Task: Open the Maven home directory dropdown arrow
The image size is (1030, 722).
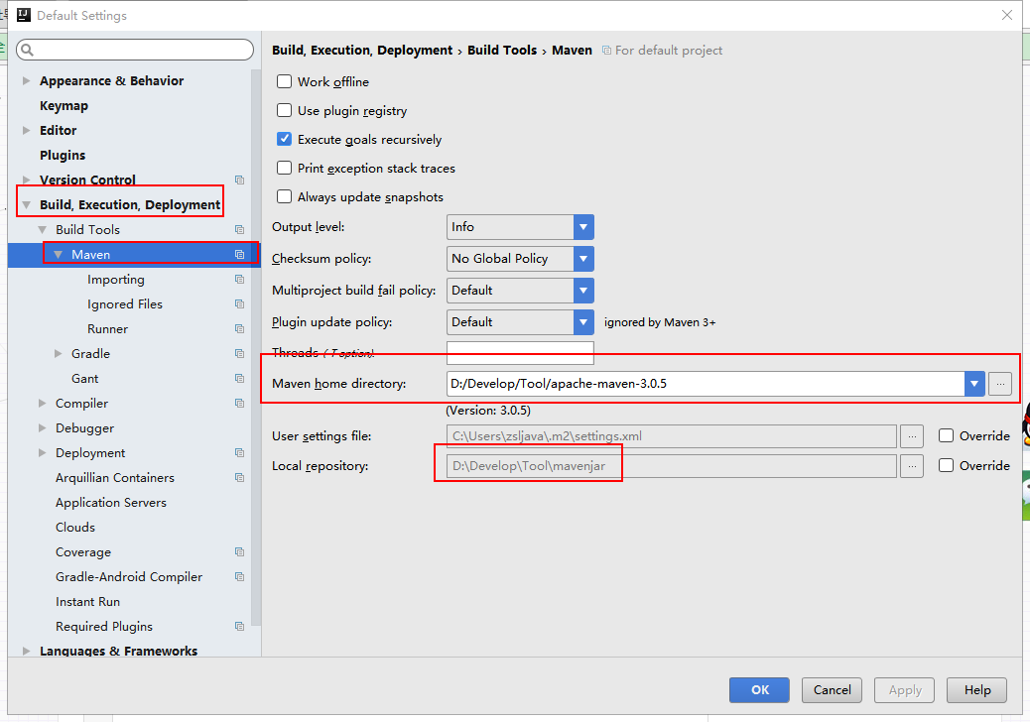Action: (x=974, y=384)
